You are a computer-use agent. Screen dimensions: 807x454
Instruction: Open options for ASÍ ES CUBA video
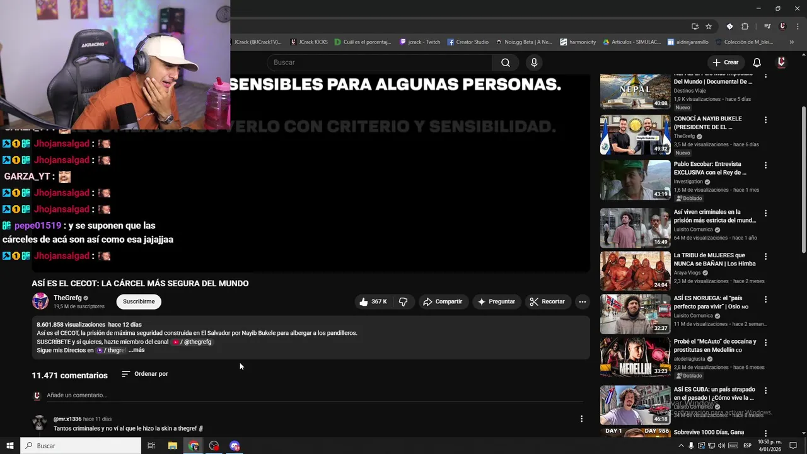click(766, 390)
